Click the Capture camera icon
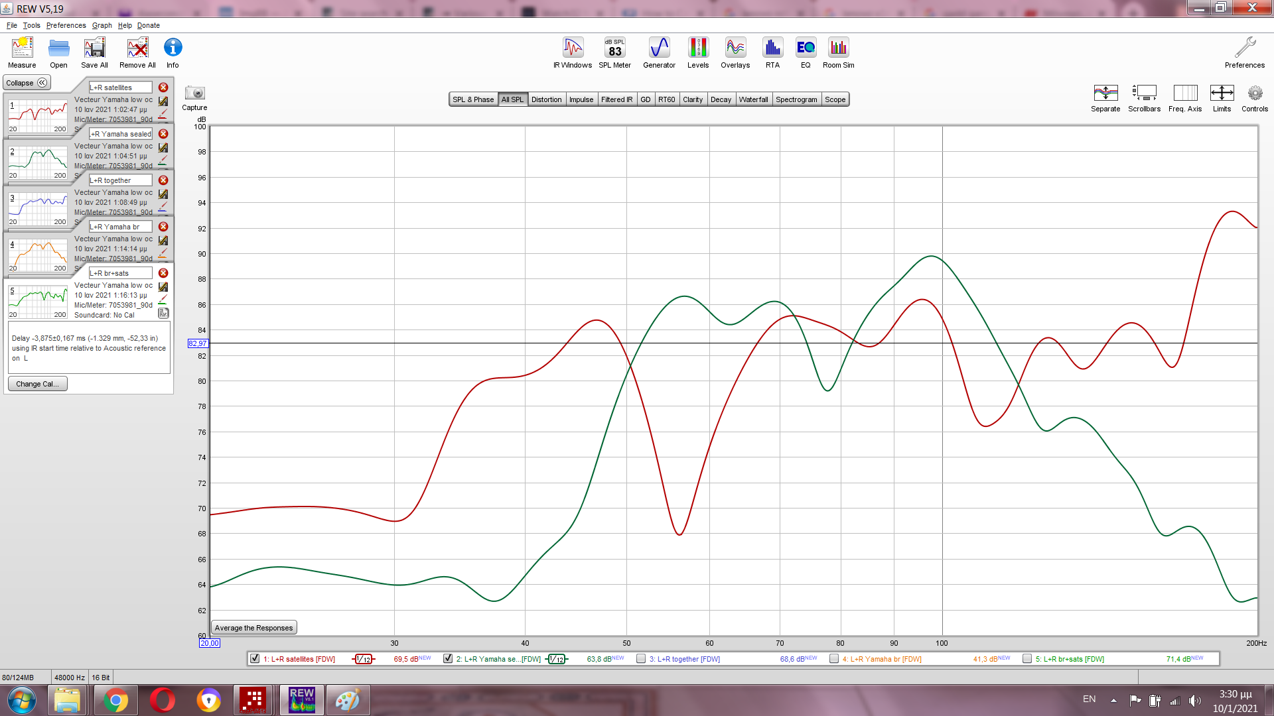The height and width of the screenshot is (716, 1274). [194, 93]
